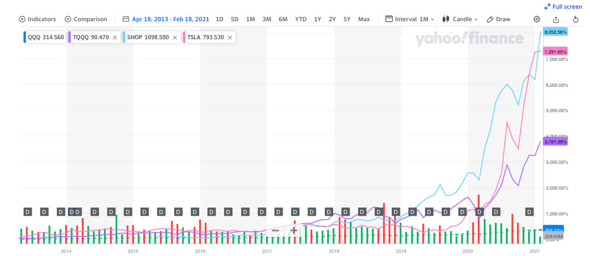The width and height of the screenshot is (590, 256).
Task: Enter Full screen mode
Action: pos(563,6)
